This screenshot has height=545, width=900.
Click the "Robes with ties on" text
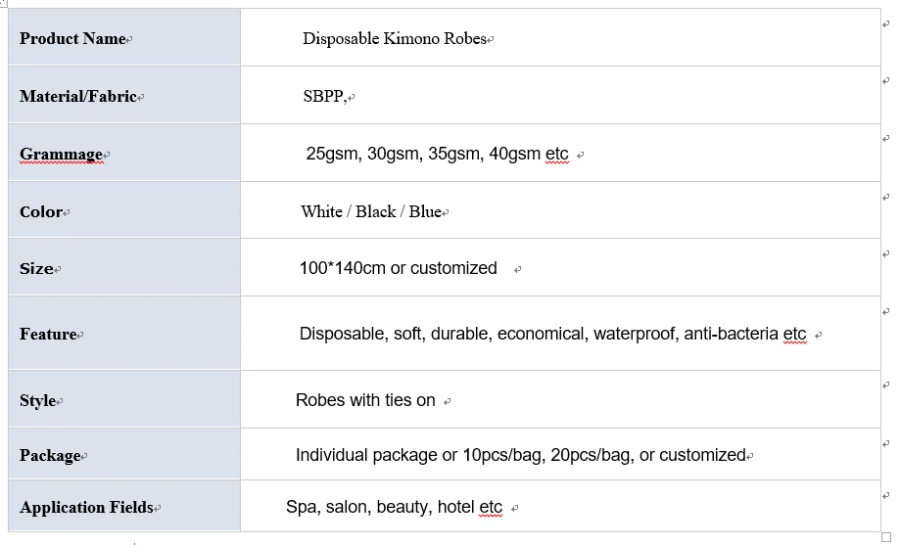pyautogui.click(x=365, y=400)
